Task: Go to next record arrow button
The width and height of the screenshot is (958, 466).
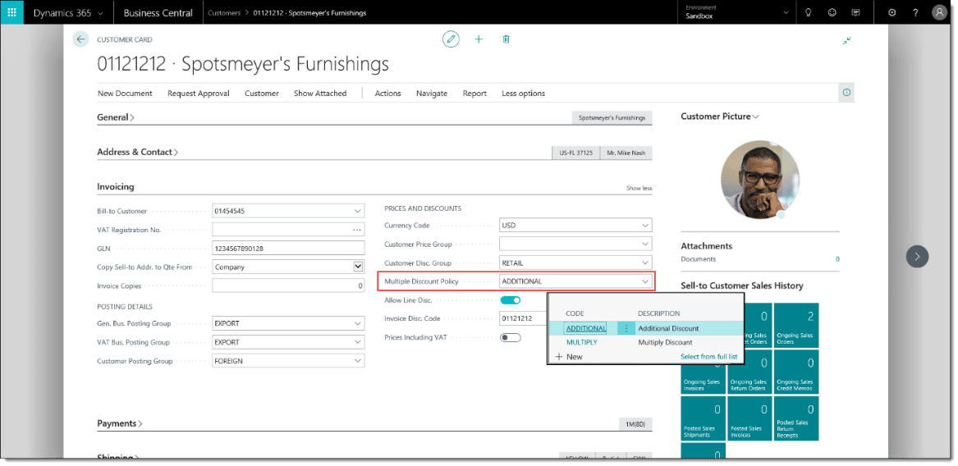Action: click(x=918, y=257)
